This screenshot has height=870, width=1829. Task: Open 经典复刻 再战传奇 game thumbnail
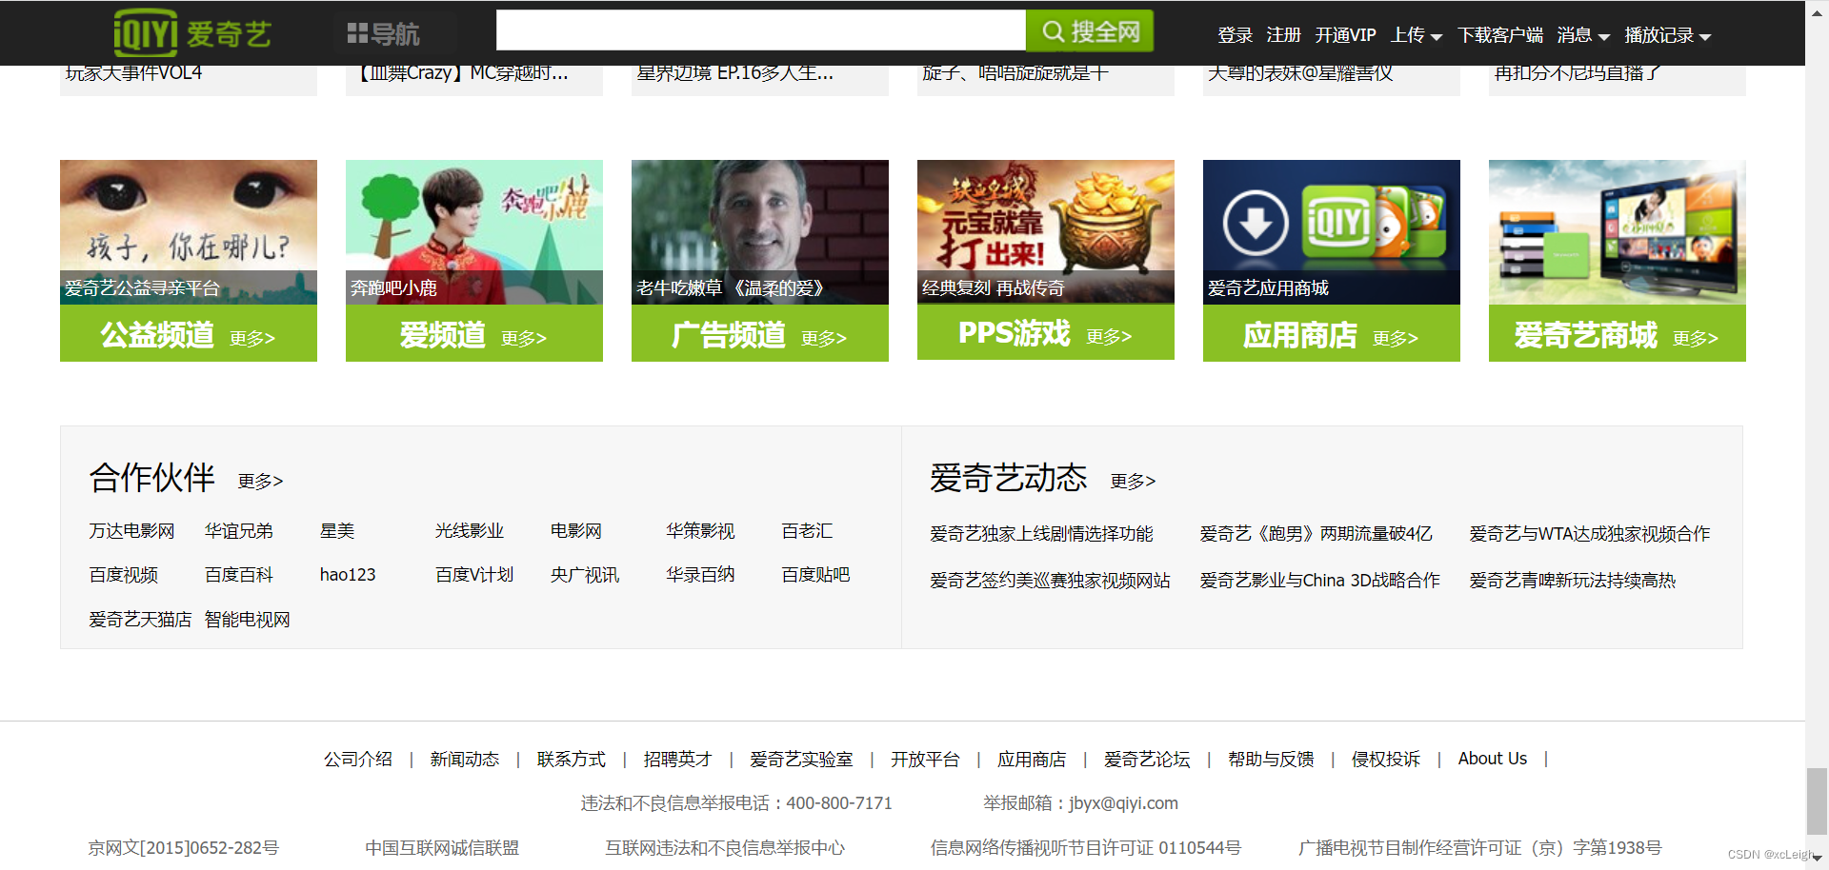coord(1046,231)
